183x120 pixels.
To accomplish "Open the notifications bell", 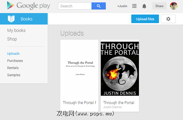I will [x=144, y=6].
